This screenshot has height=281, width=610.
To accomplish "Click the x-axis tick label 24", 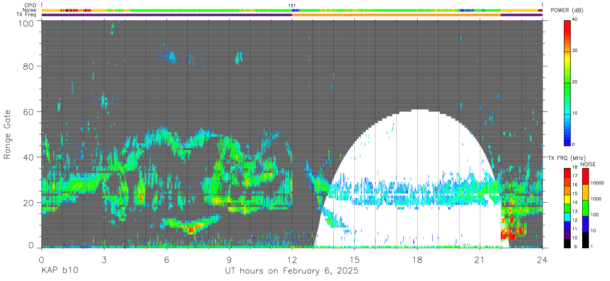I will point(542,259).
